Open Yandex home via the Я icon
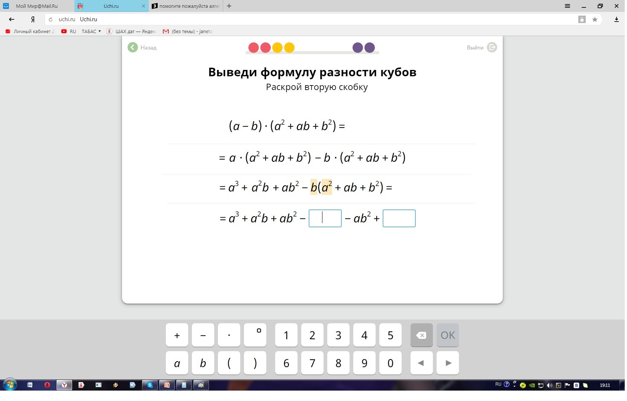 point(33,19)
